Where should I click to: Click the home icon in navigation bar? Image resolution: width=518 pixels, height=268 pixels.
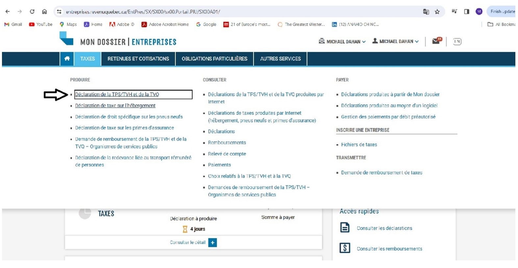pos(67,59)
